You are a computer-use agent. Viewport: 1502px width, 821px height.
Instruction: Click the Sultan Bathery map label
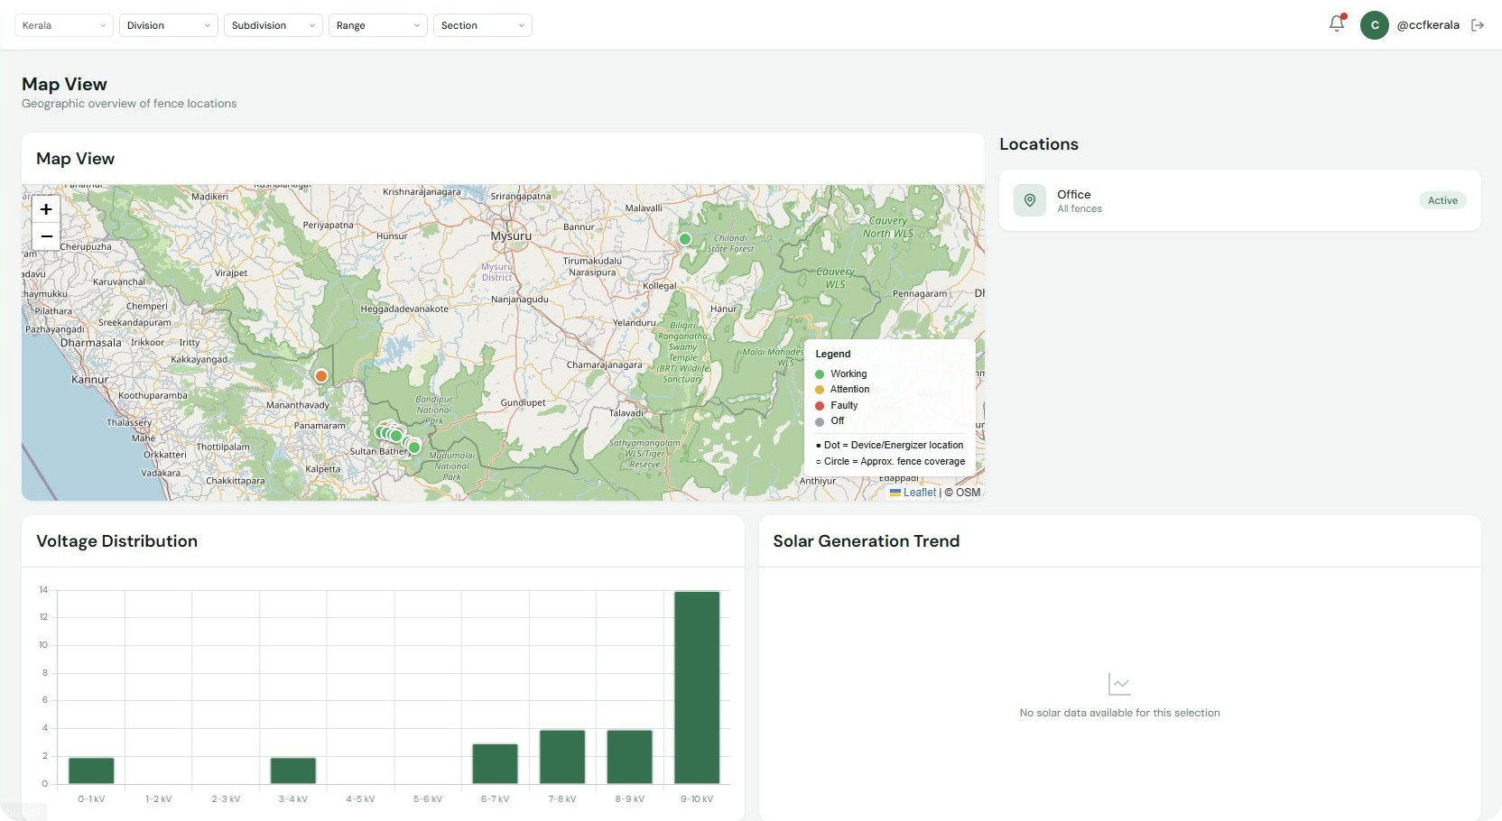[x=379, y=451]
